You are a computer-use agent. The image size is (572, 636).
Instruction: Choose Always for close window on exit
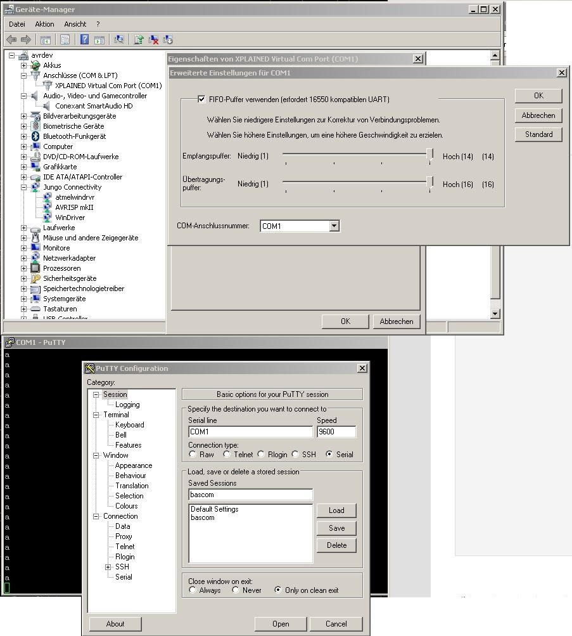click(193, 590)
